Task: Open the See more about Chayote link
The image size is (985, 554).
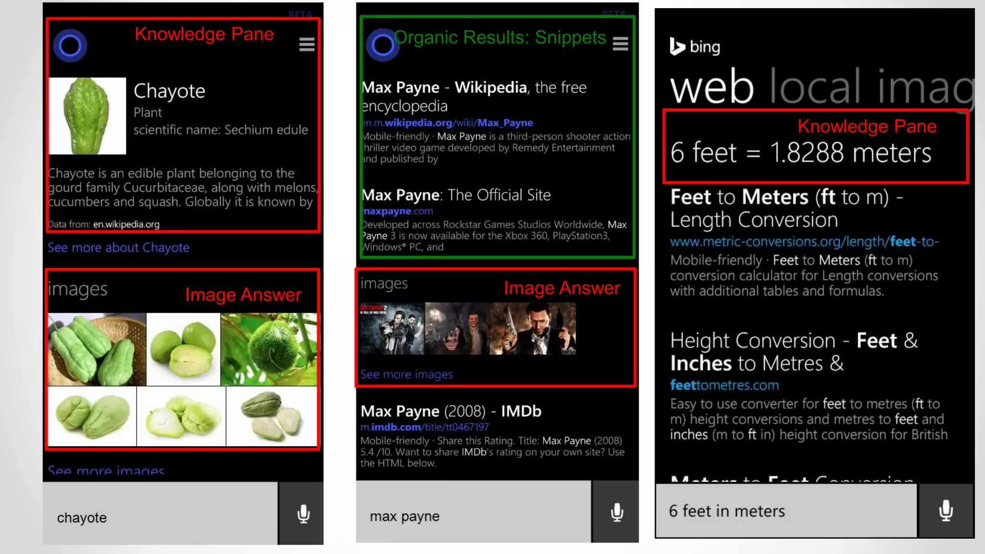Action: (118, 247)
